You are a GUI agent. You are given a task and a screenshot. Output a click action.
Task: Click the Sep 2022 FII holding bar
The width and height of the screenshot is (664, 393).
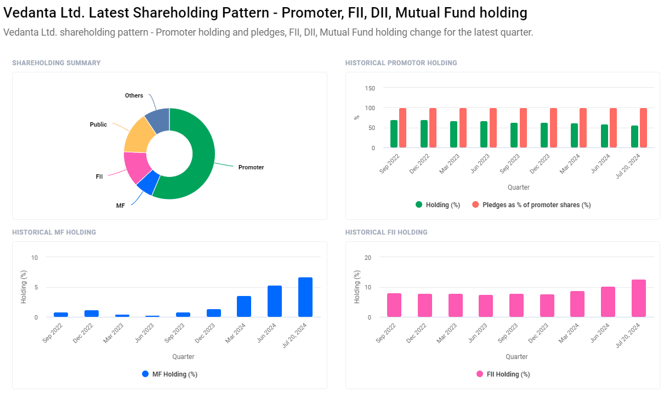(394, 305)
